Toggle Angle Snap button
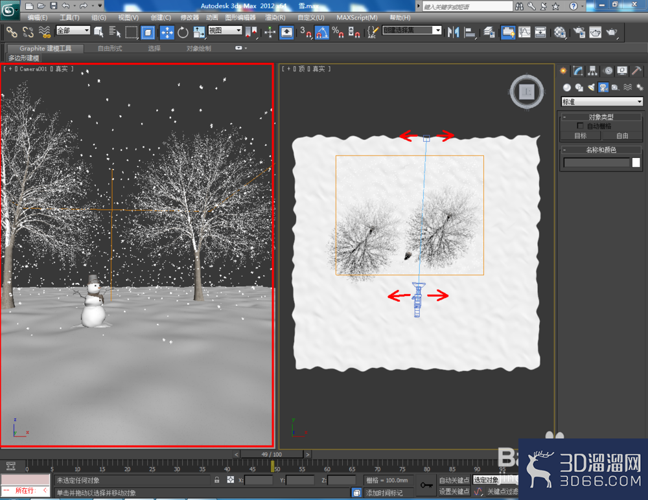The height and width of the screenshot is (500, 648). [322, 32]
